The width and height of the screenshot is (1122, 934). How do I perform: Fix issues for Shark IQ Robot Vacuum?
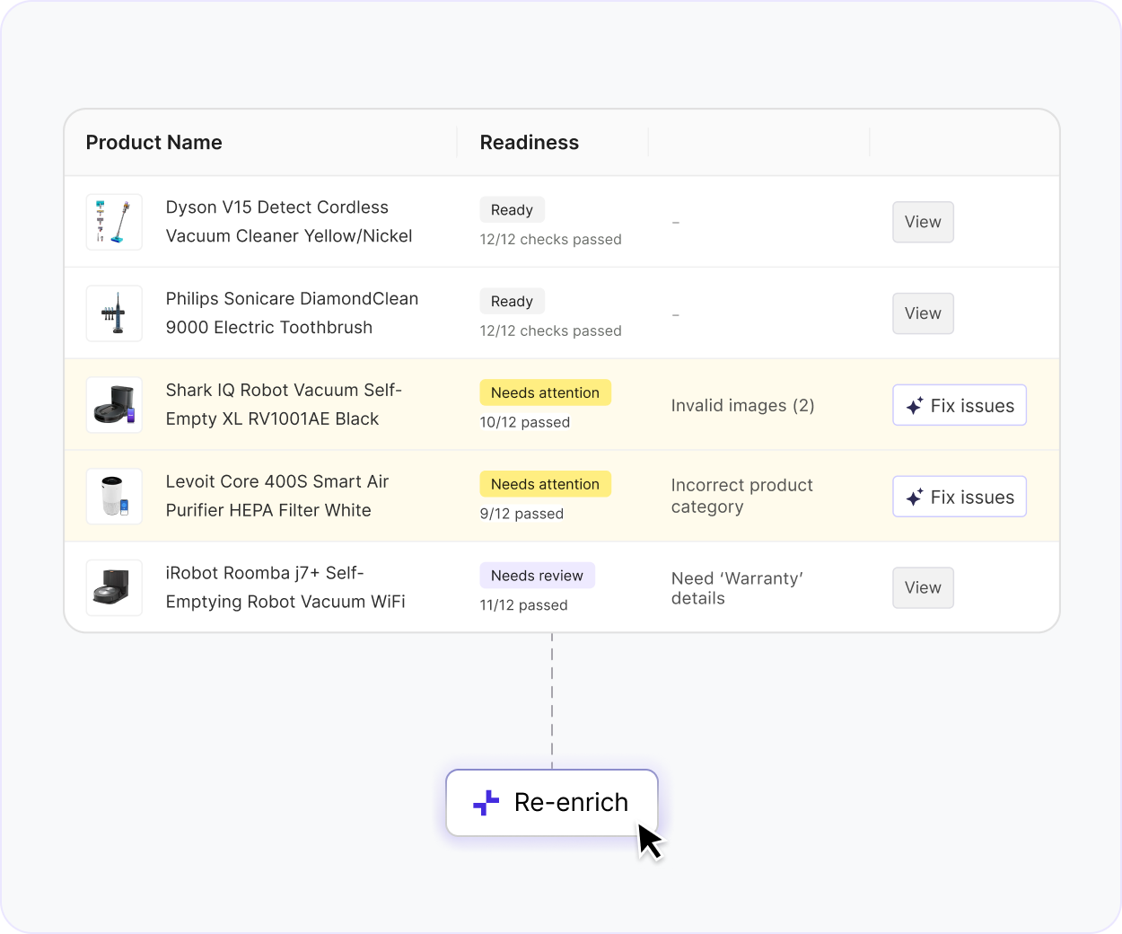pyautogui.click(x=960, y=405)
